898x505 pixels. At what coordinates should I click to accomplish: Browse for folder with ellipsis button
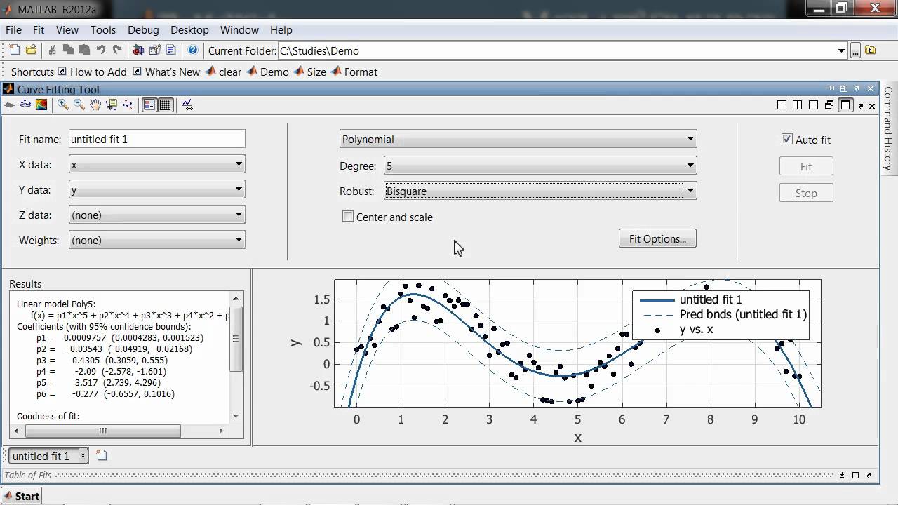click(855, 50)
